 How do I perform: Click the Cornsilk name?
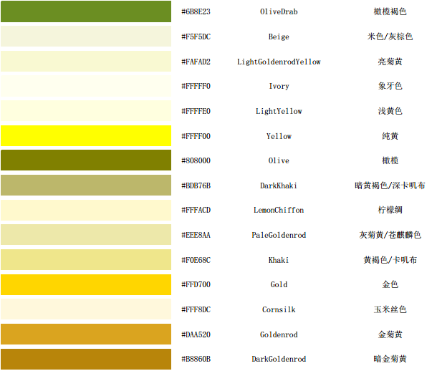tap(279, 309)
